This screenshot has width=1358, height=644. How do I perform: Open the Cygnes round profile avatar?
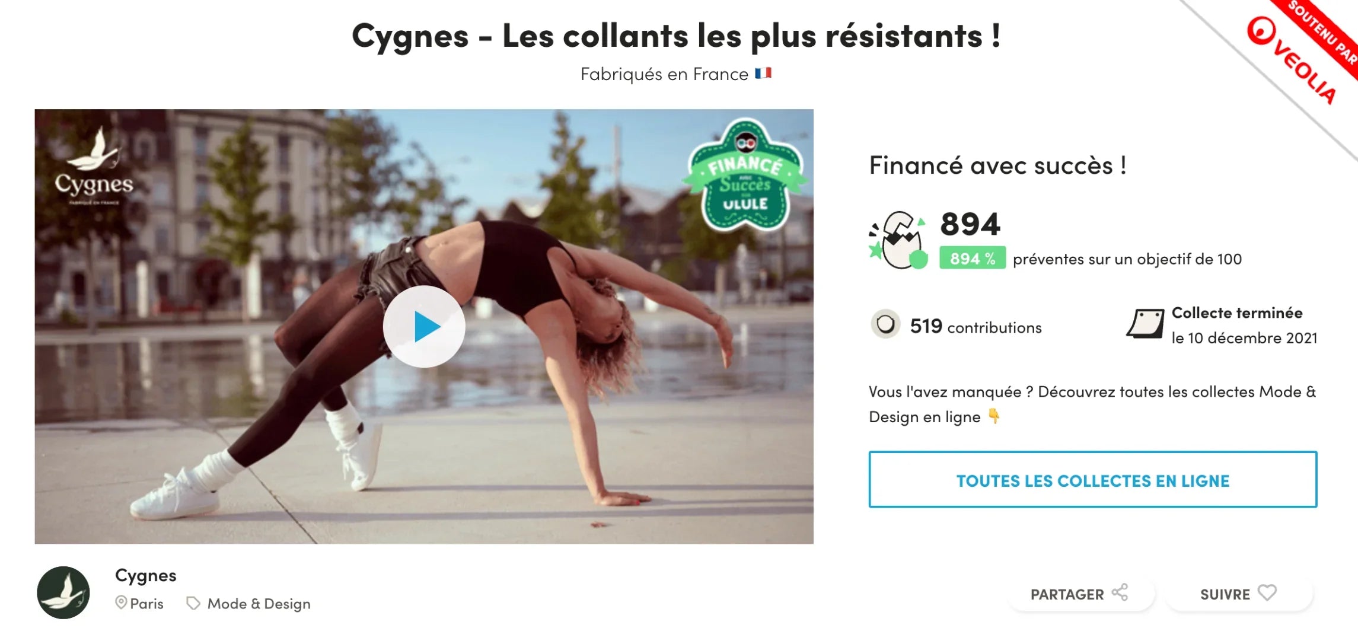tap(63, 592)
